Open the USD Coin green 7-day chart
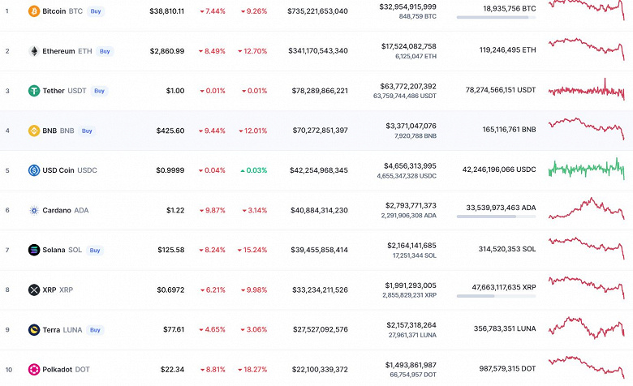This screenshot has height=386, width=633. pos(588,169)
